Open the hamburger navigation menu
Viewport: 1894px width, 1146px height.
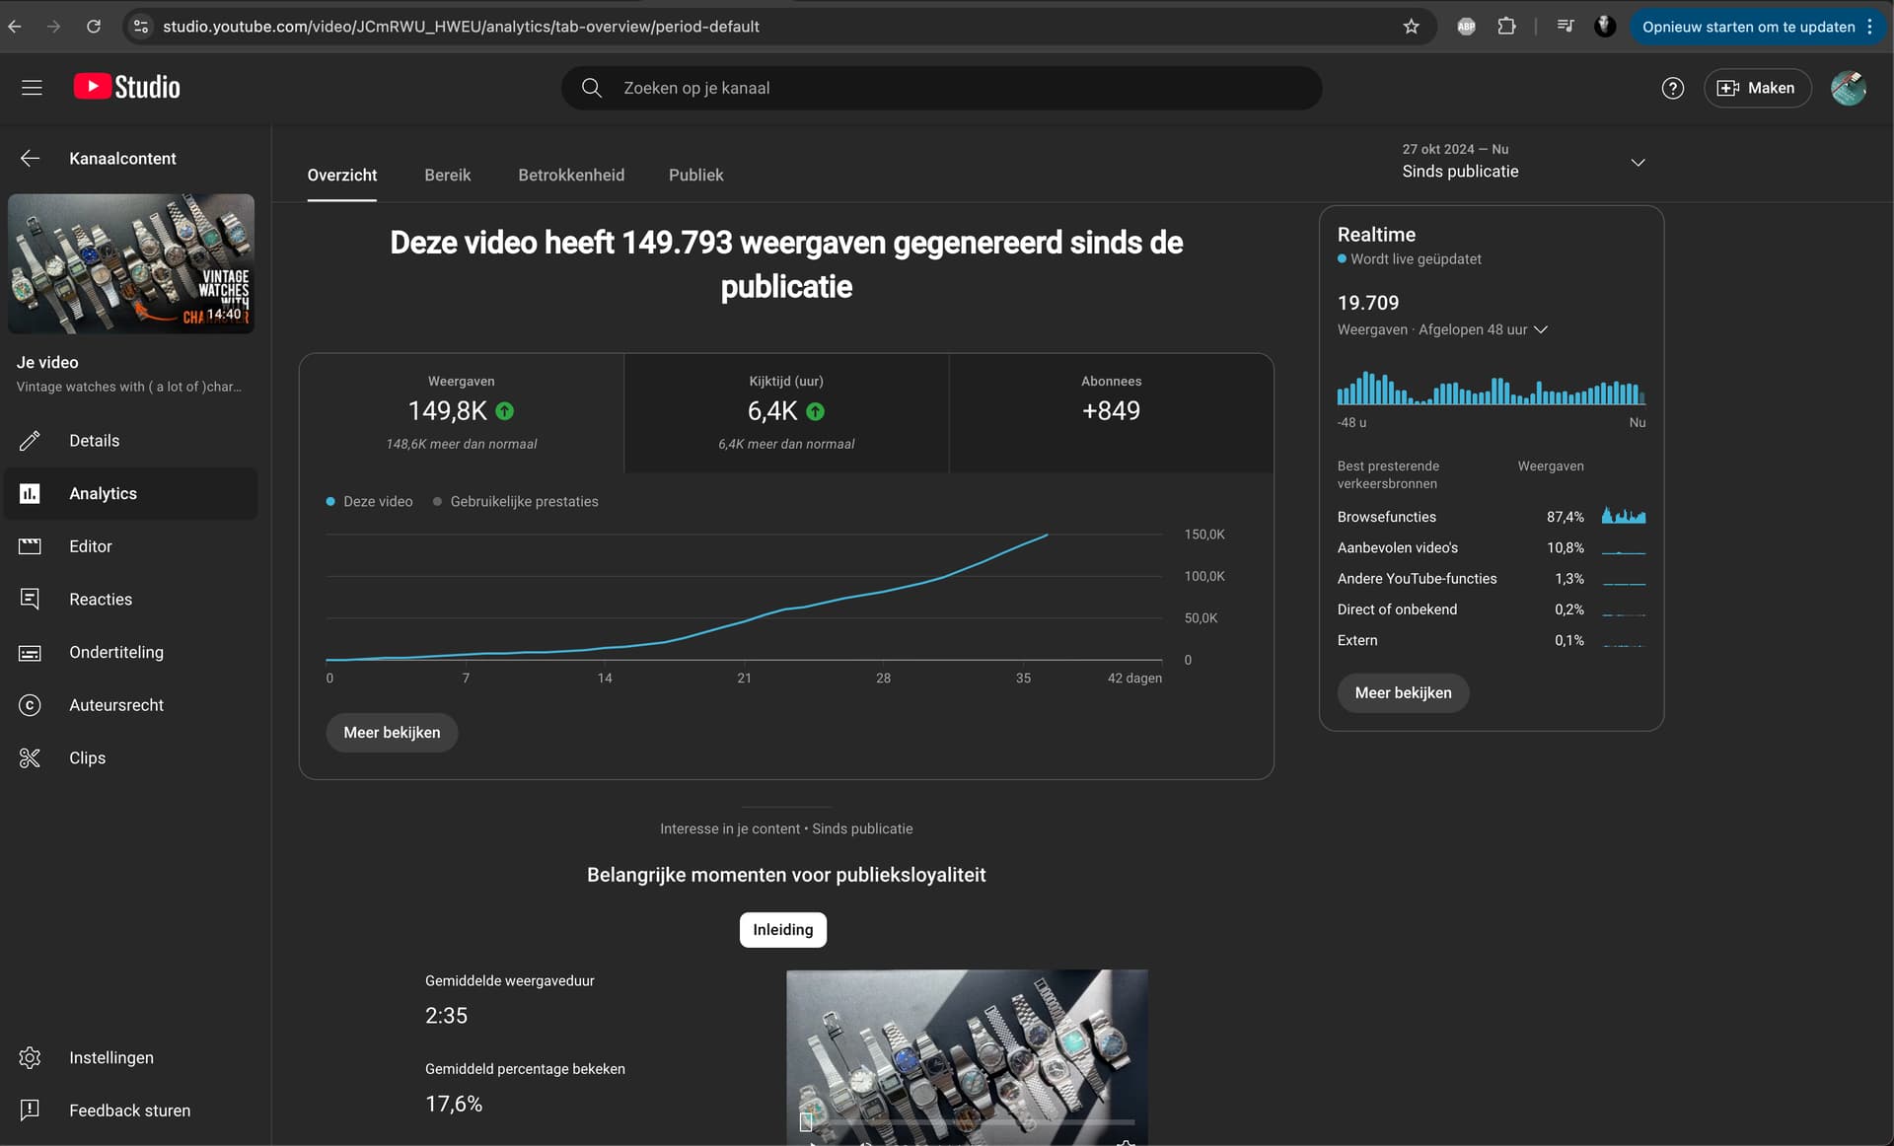coord(32,88)
